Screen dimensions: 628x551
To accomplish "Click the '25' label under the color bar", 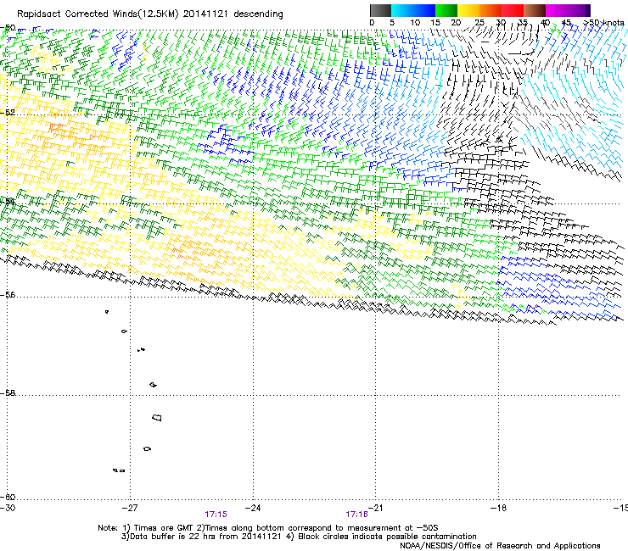I will click(479, 23).
